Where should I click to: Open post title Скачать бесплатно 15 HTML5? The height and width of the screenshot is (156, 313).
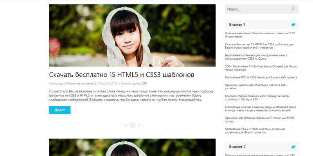click(122, 74)
